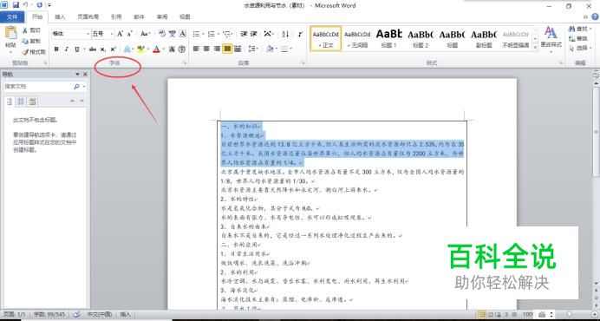Click the Redo icon in the quick access toolbar
This screenshot has width=600, height=321.
pyautogui.click(x=39, y=5)
